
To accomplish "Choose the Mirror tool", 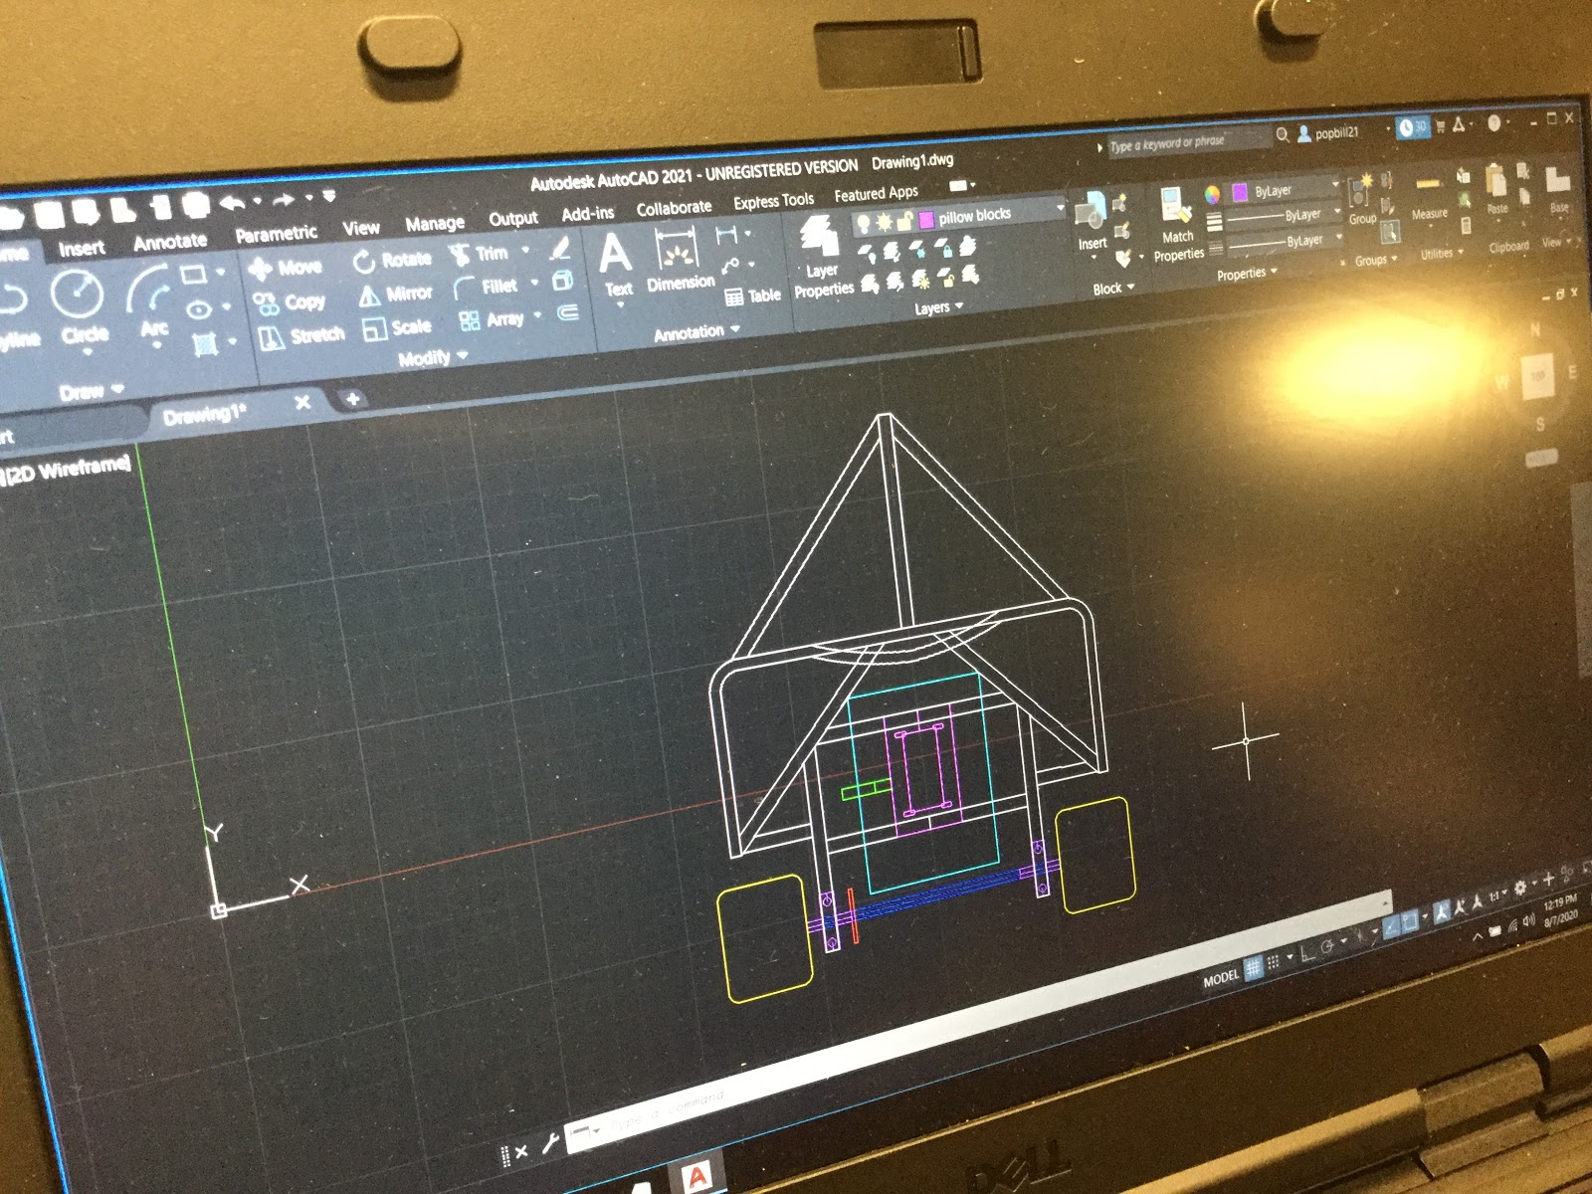I will point(396,294).
